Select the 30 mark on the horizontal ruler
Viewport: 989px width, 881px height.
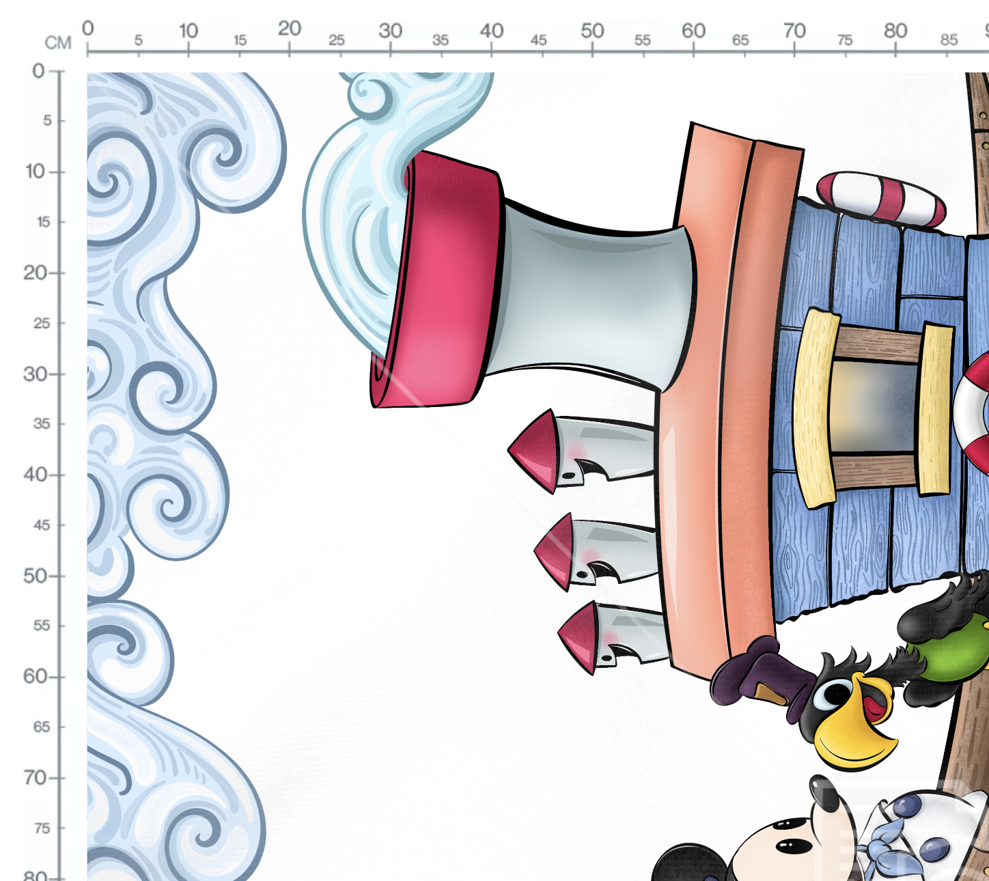pos(390,31)
